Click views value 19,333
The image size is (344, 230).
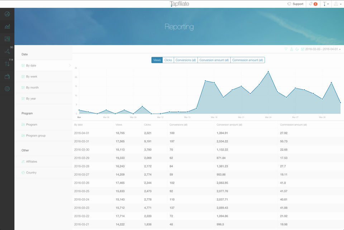(x=120, y=158)
